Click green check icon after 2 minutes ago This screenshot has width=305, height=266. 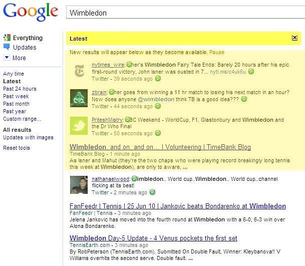pos(152,192)
